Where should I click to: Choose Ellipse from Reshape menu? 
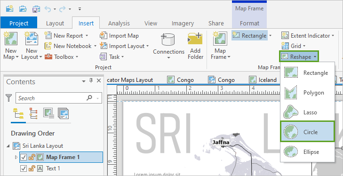click(307, 152)
